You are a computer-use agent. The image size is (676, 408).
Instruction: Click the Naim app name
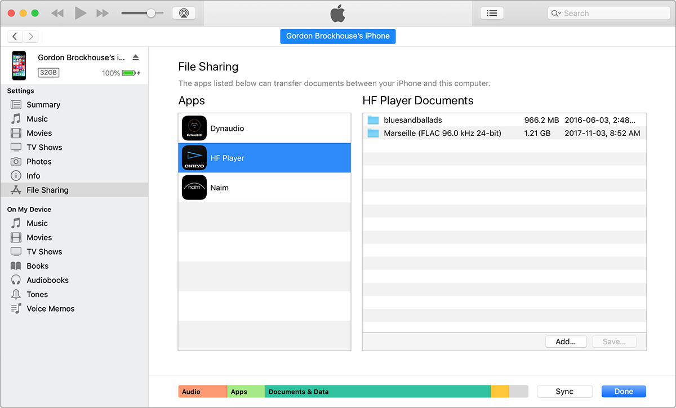tap(219, 188)
